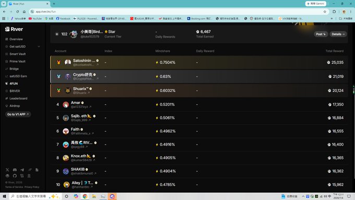Click the 25,035 total reward value
Screen dimensions: 355x200
(x=337, y=63)
